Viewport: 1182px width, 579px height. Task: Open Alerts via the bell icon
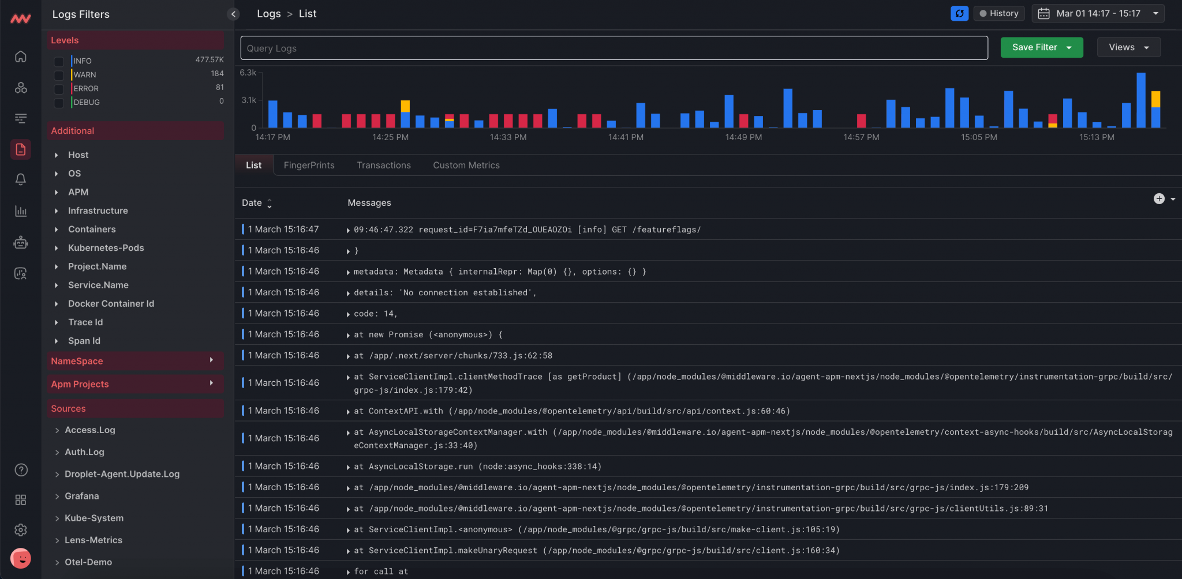coord(21,179)
